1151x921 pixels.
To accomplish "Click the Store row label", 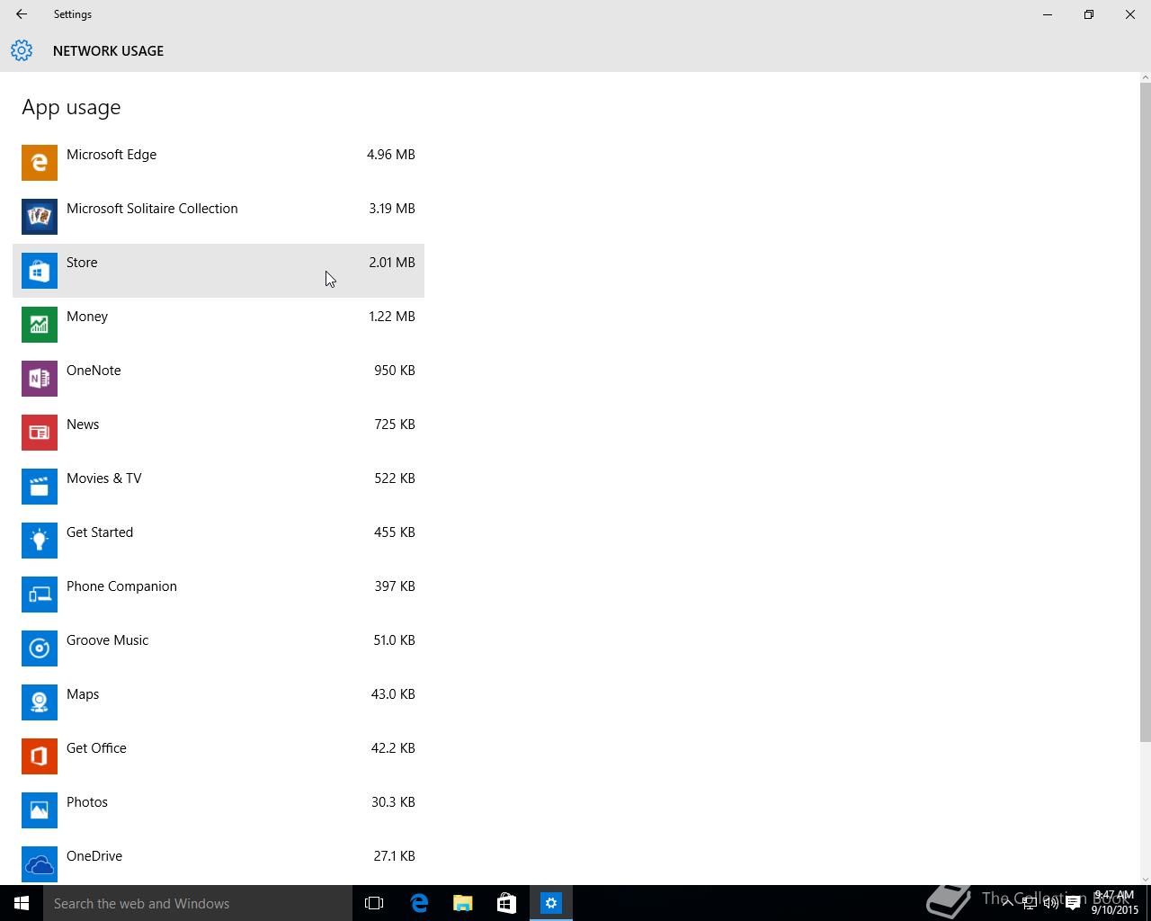I will tap(82, 263).
